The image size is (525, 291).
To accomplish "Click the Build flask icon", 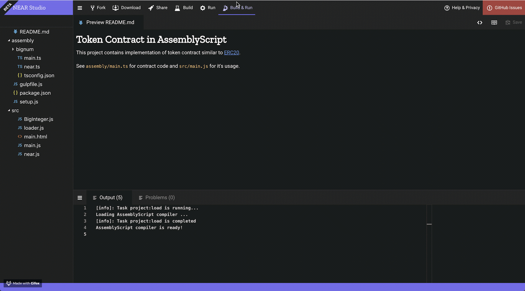I will (177, 8).
